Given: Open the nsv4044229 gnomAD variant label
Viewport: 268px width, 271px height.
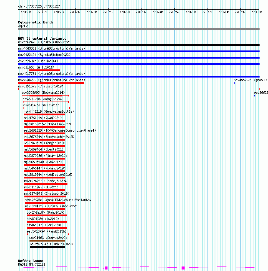Looking at the screenshot, I should point(51,80).
